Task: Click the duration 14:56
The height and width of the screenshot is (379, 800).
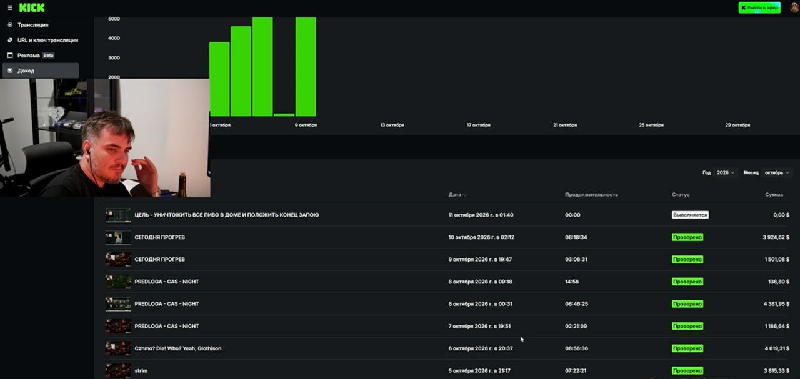Action: 572,282
